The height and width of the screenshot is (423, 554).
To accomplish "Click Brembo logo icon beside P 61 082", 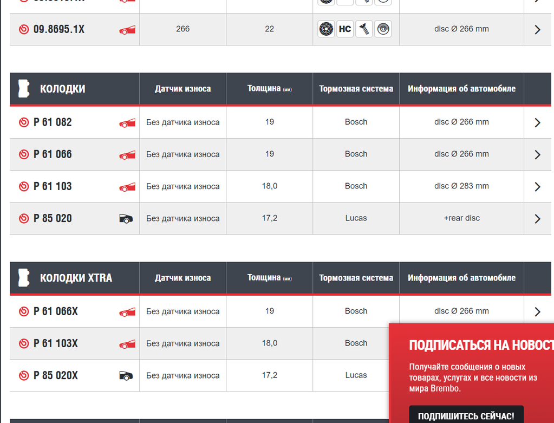I will pyautogui.click(x=24, y=122).
